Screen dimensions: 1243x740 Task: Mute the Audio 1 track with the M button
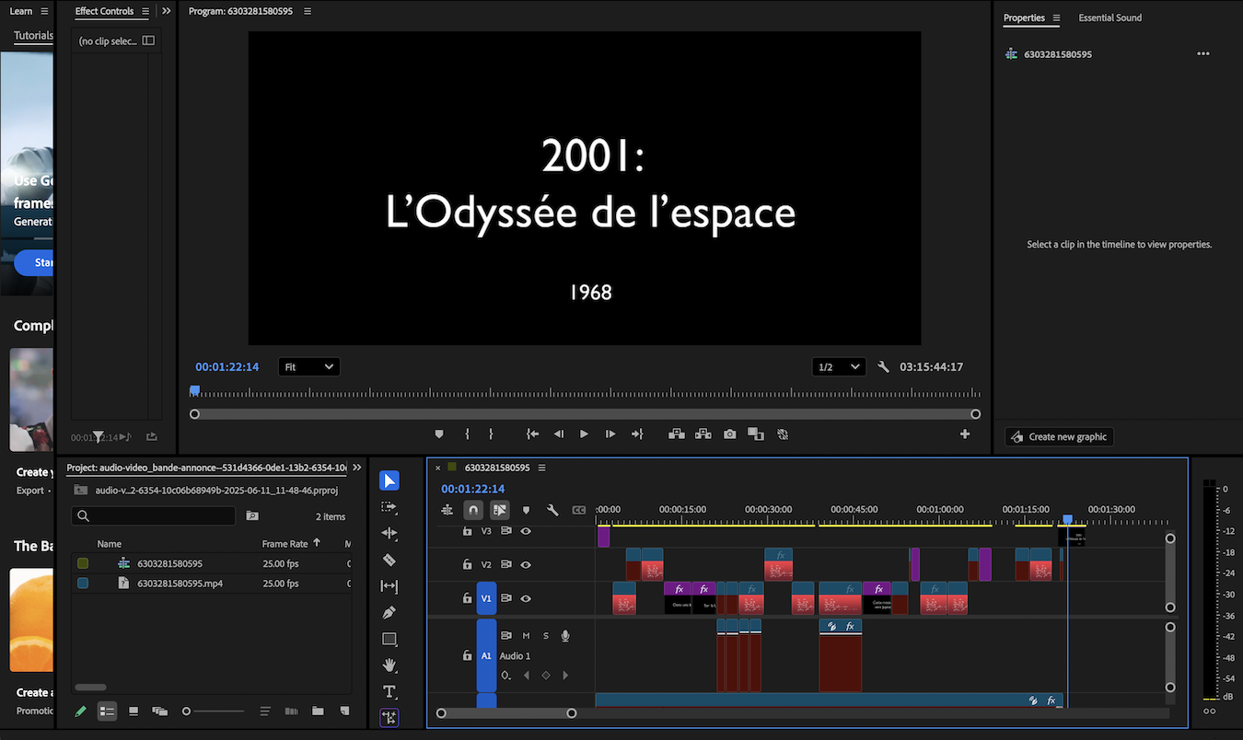[525, 635]
